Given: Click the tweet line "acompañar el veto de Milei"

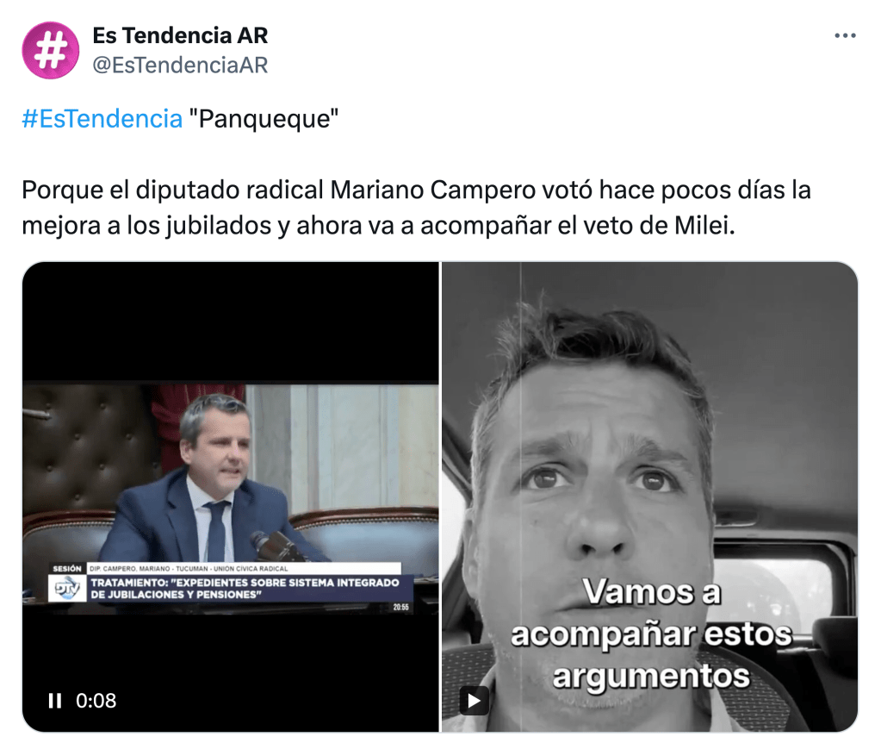Looking at the screenshot, I should pyautogui.click(x=578, y=226).
